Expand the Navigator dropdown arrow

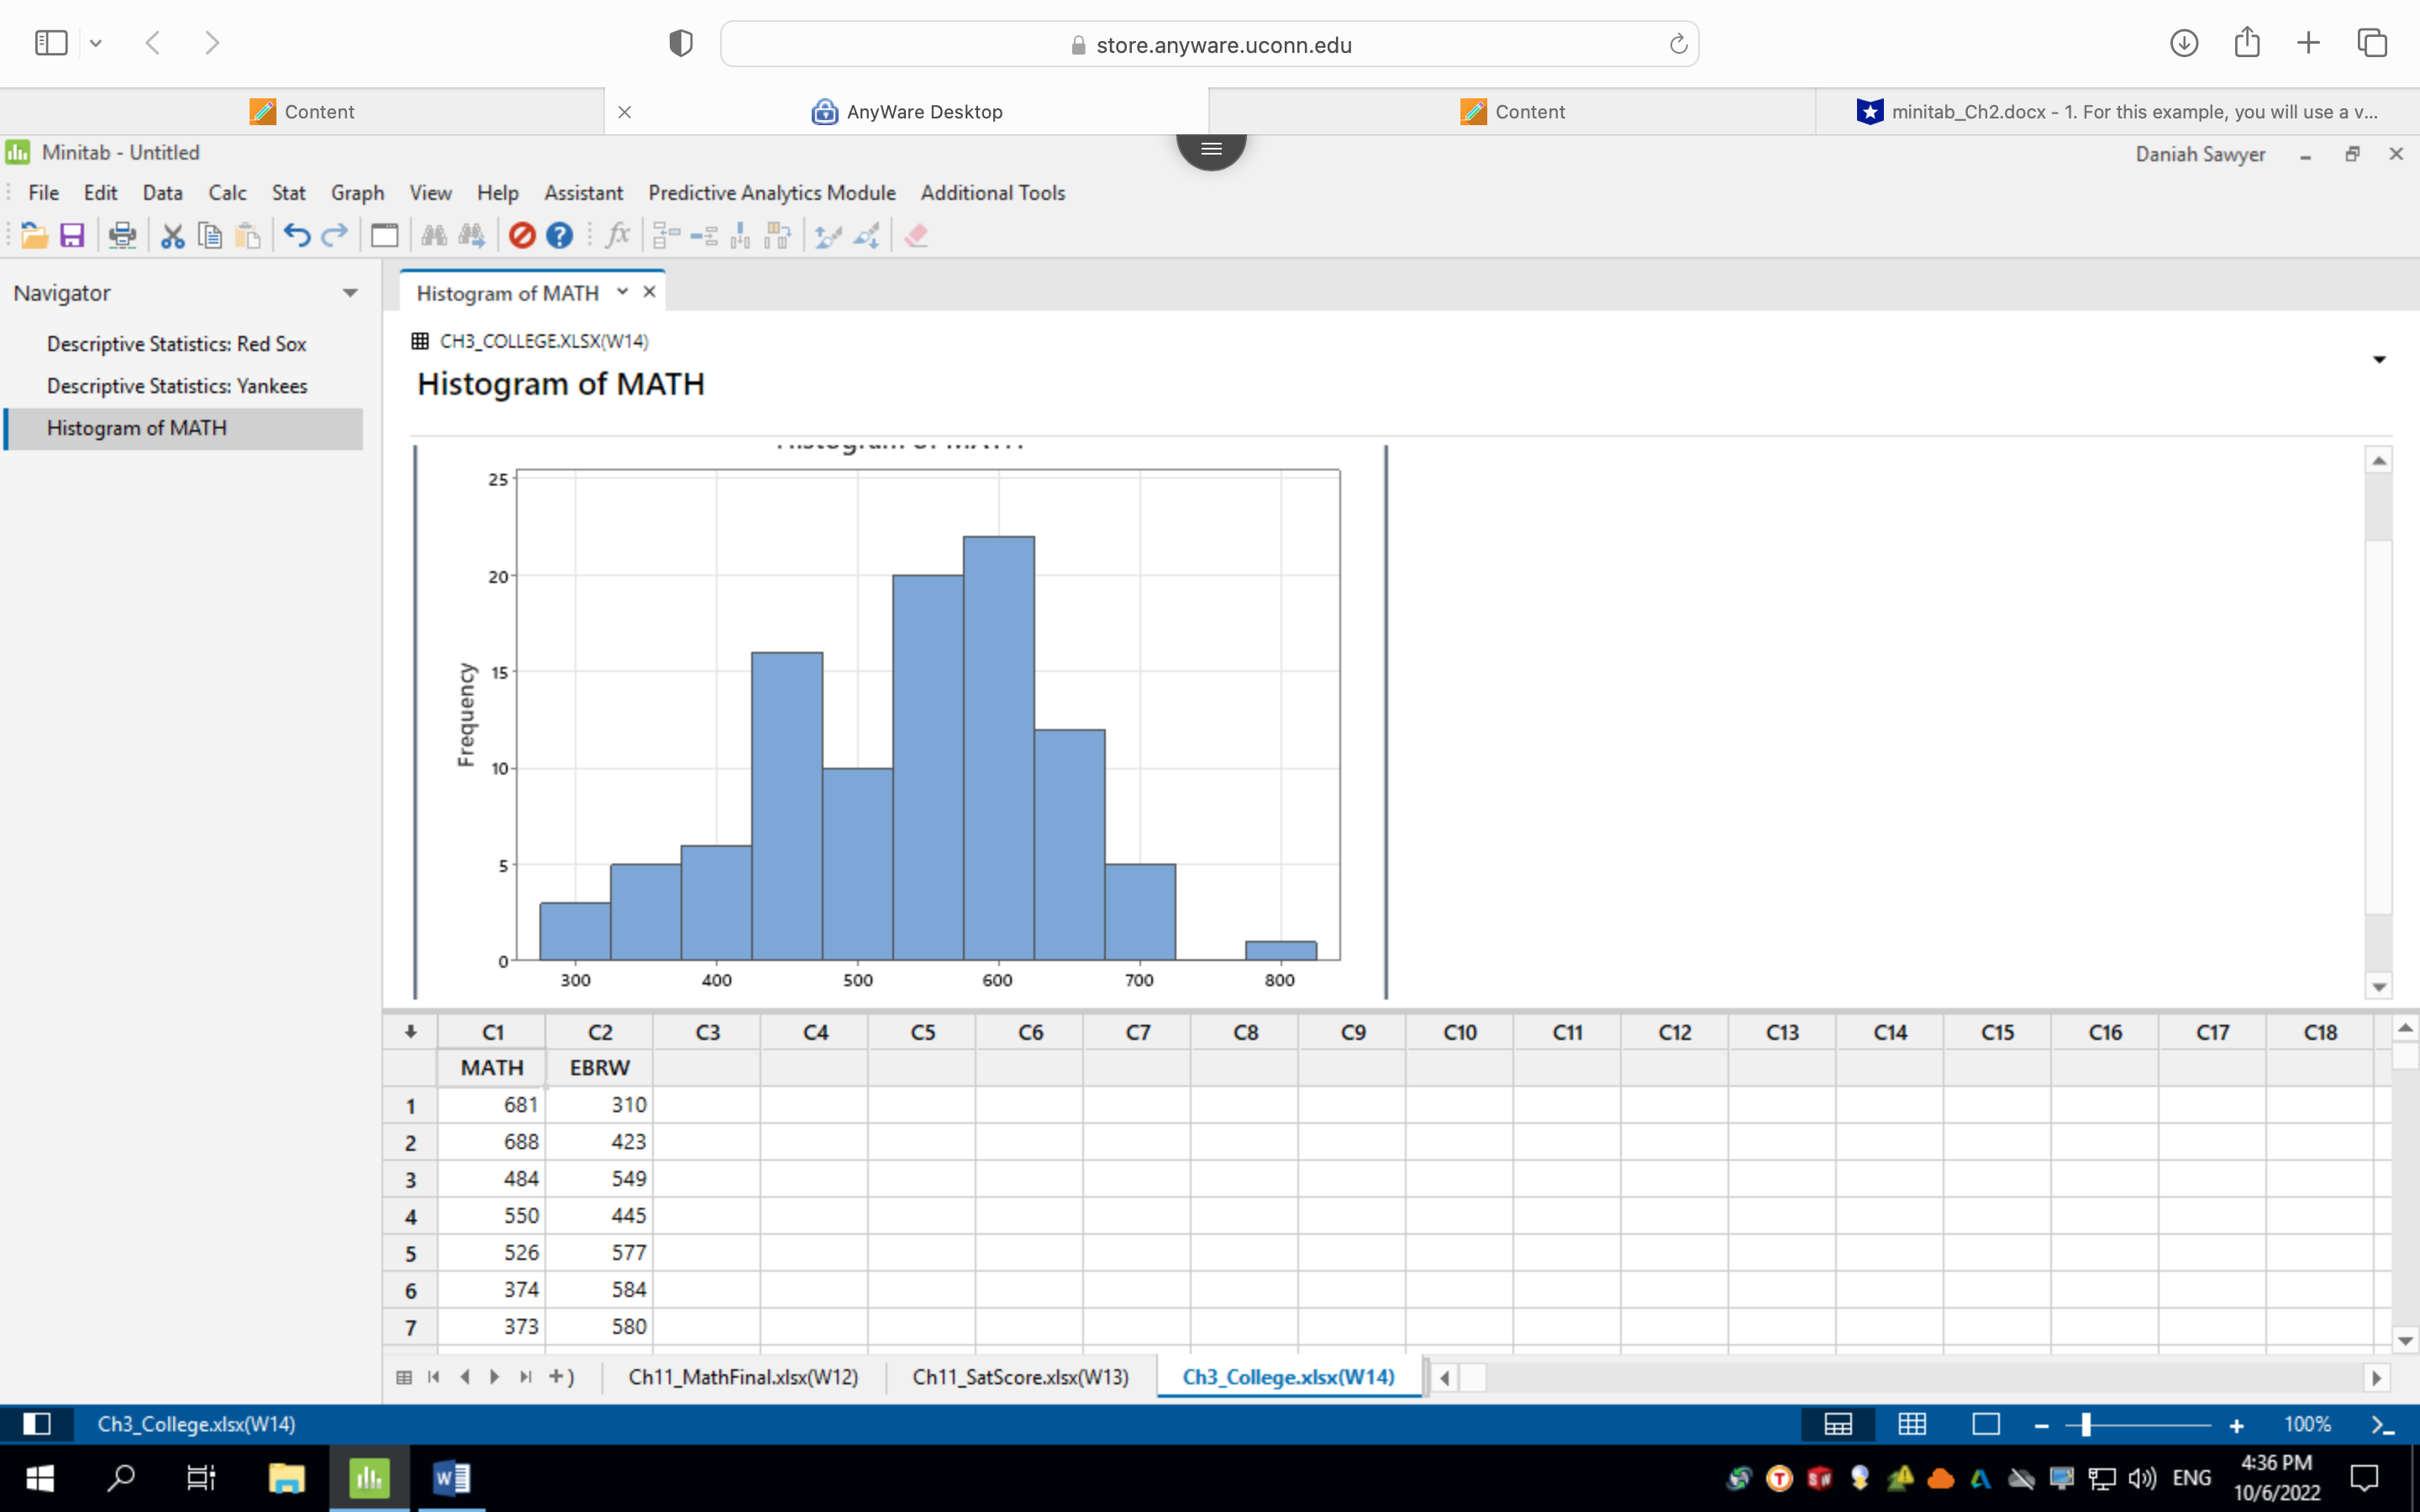[350, 293]
